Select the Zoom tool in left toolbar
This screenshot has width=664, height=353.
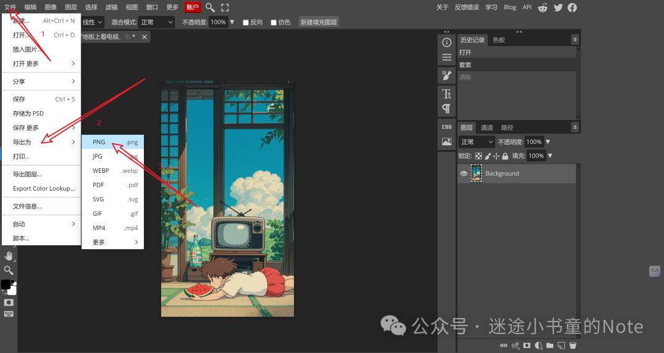(x=9, y=270)
